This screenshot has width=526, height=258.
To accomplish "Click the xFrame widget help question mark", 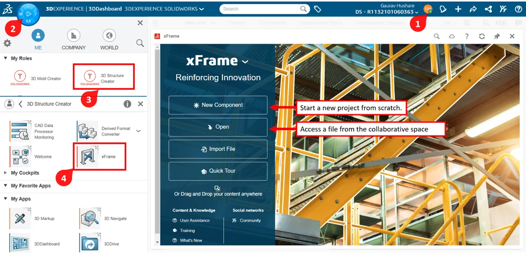I will (467, 36).
